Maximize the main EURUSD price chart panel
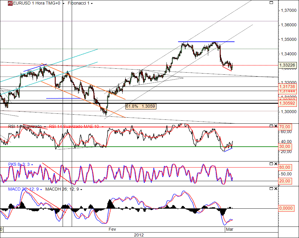 [271, 3]
